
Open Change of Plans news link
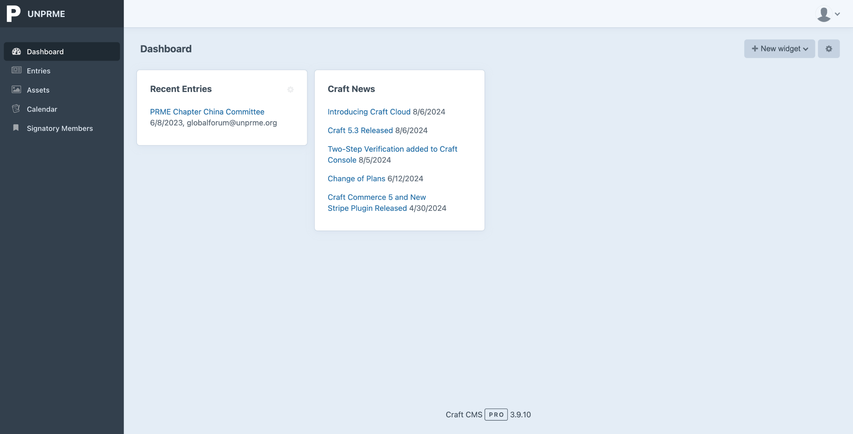pyautogui.click(x=356, y=179)
